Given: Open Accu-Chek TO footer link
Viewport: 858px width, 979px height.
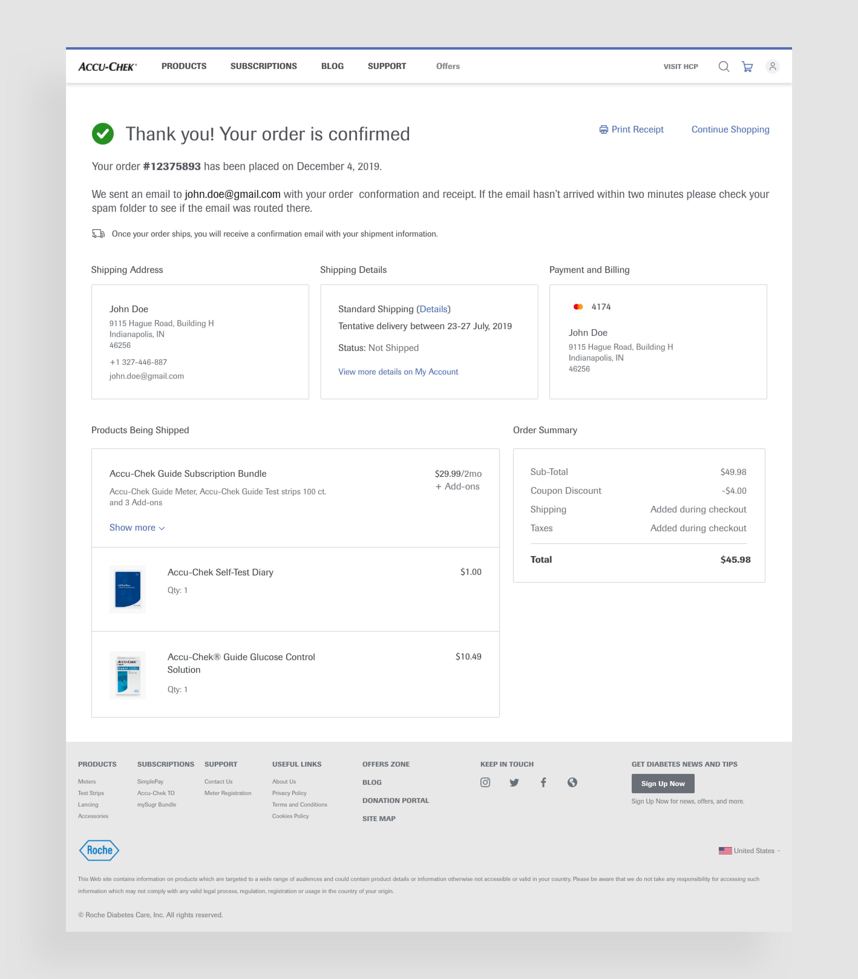Looking at the screenshot, I should pos(156,793).
